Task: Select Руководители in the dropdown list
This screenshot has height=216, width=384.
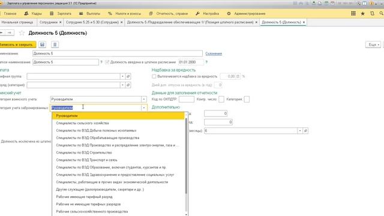Action: click(118, 116)
